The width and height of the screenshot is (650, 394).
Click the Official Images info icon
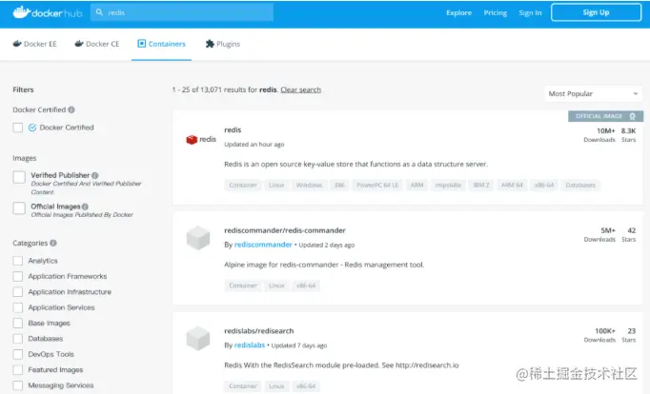point(85,207)
